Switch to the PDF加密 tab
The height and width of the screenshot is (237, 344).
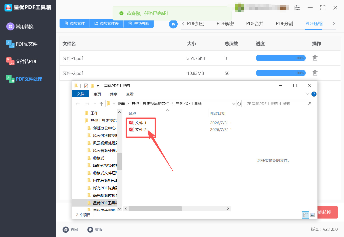click(x=196, y=24)
